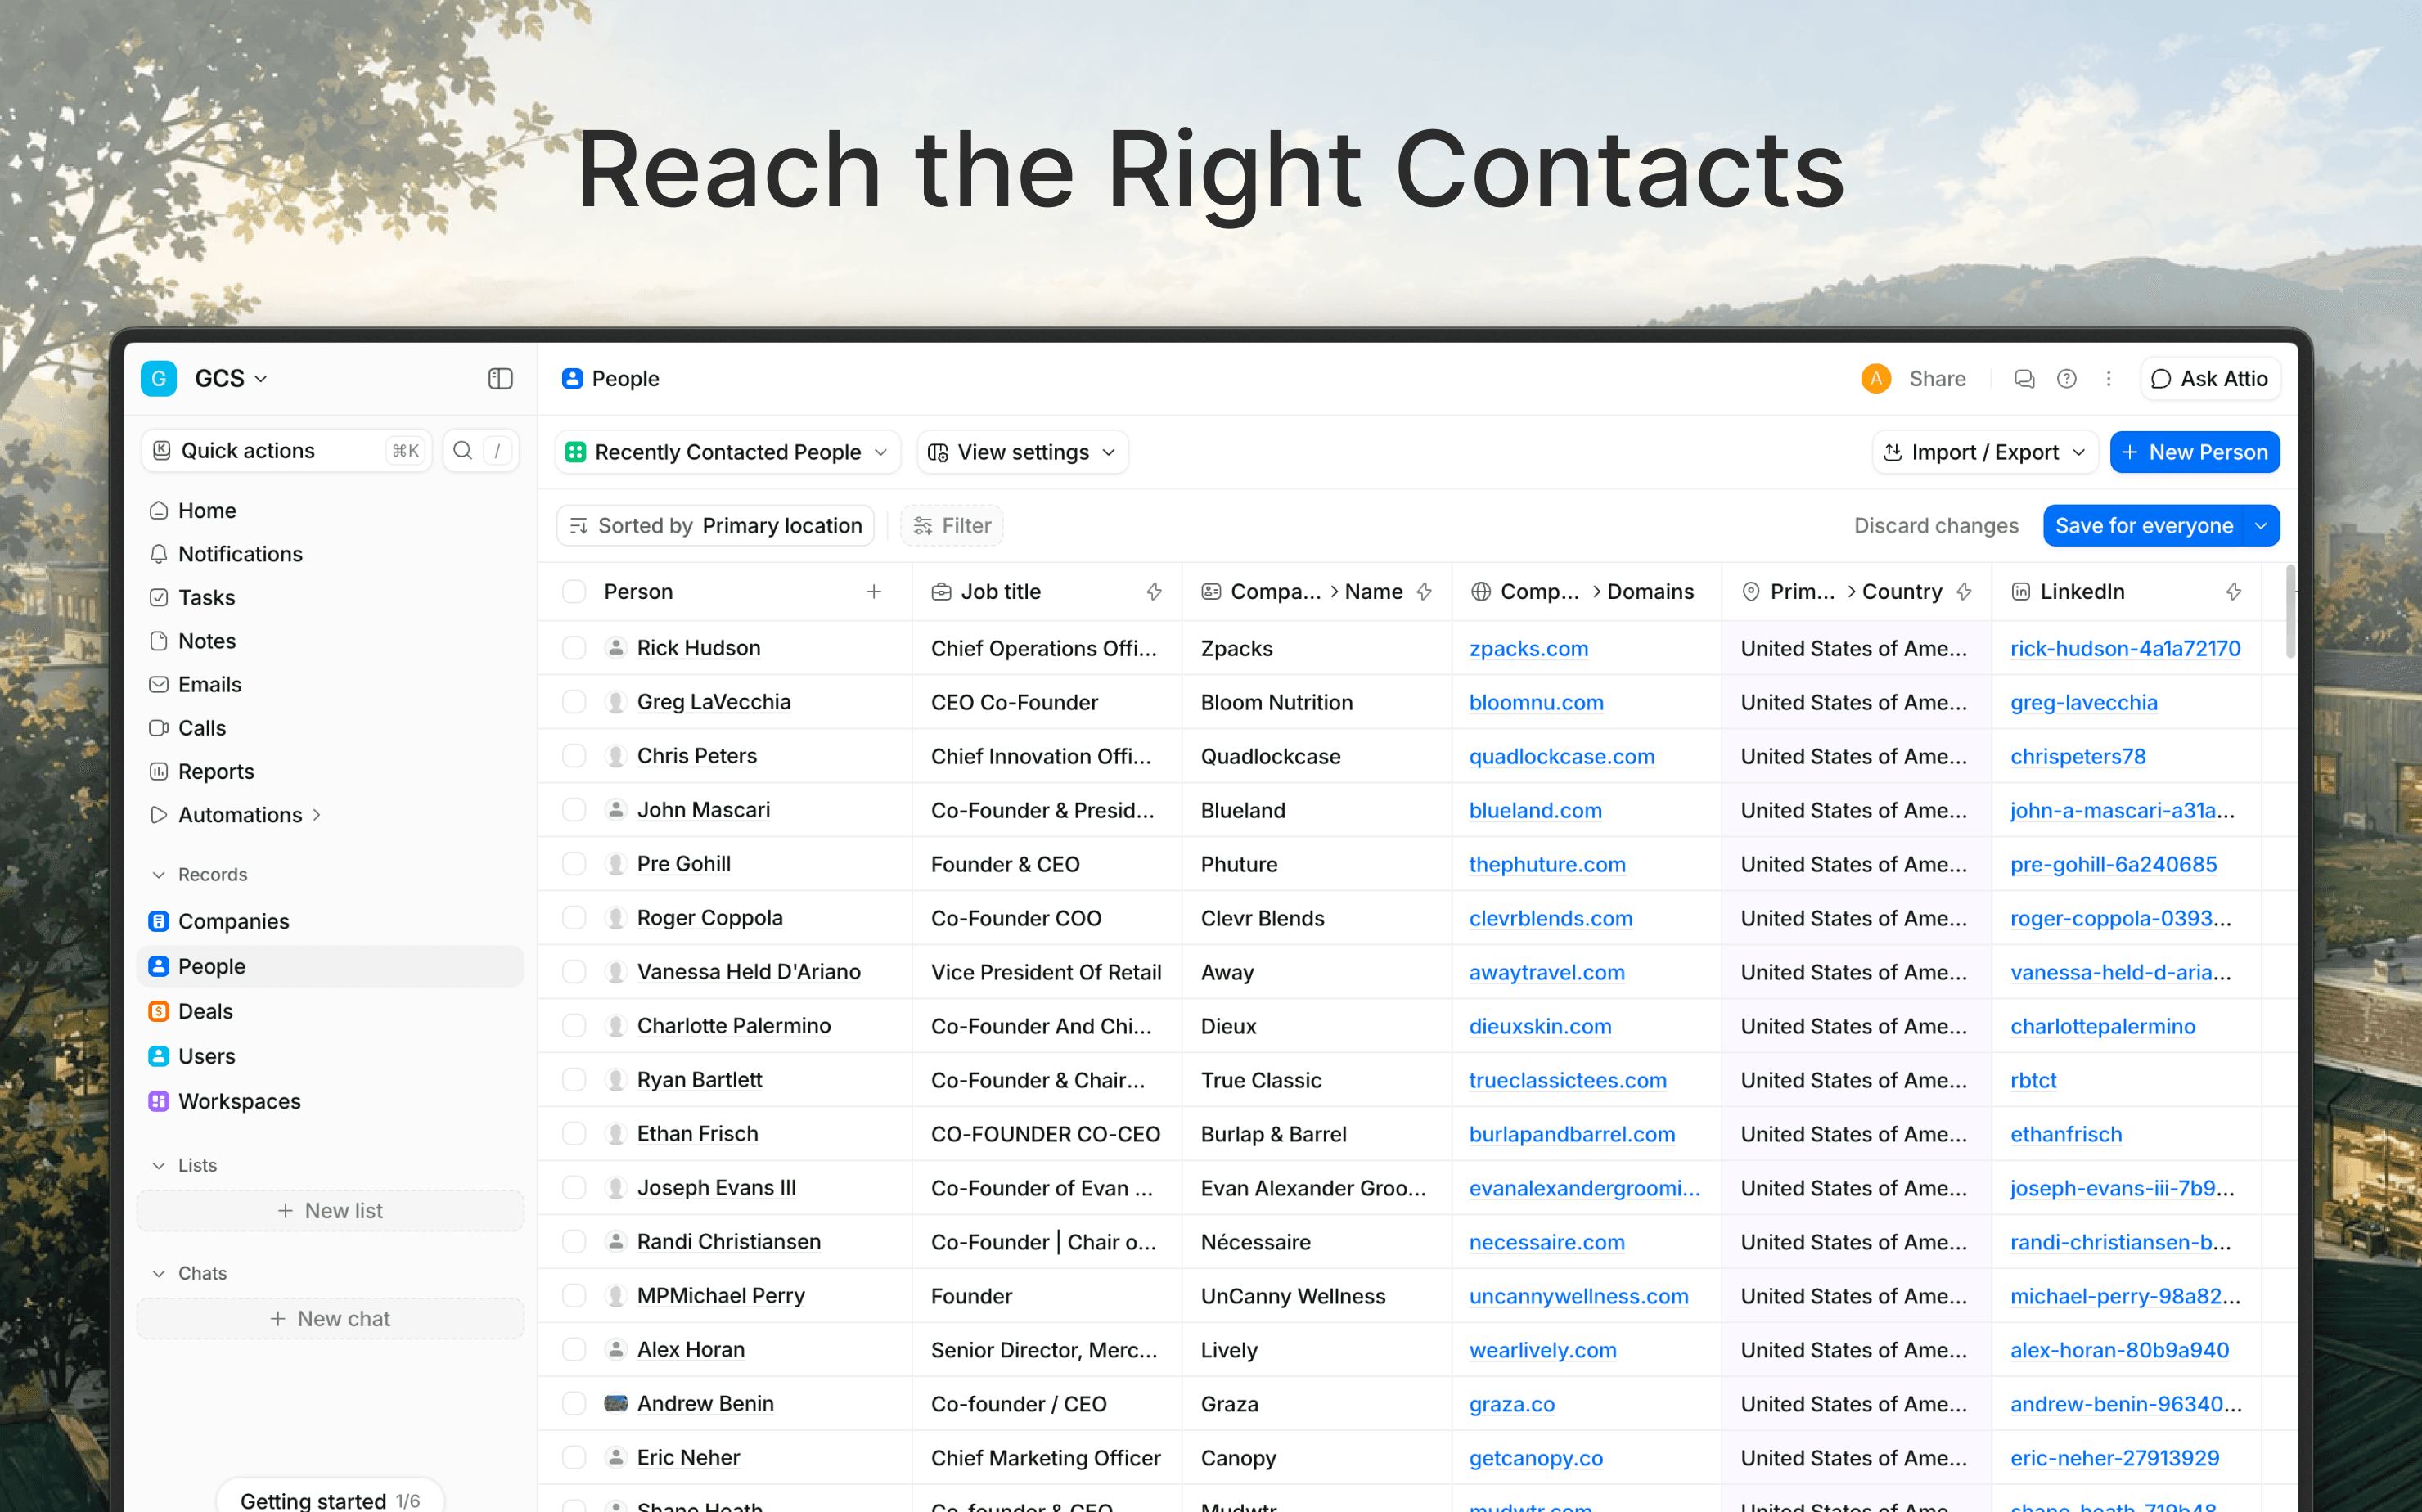The height and width of the screenshot is (1512, 2422).
Task: Click the lightning icon in the Job title column
Action: pyautogui.click(x=1154, y=591)
